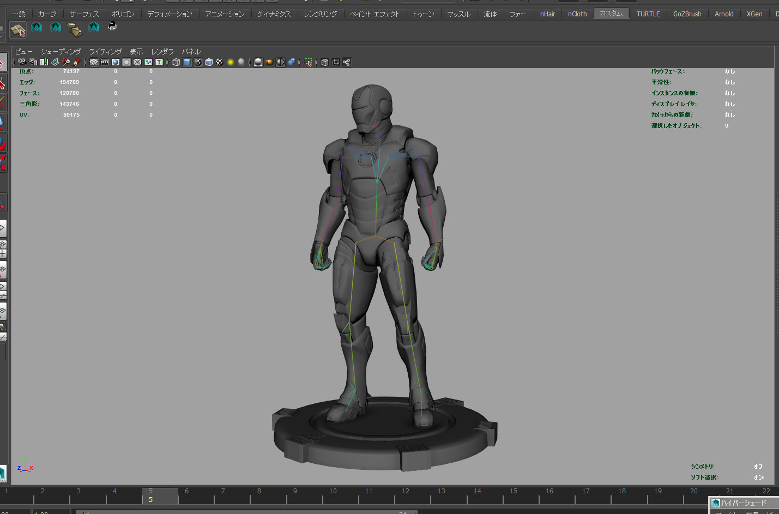Viewport: 779px width, 514px height.
Task: Switch viewport to Wireframe shading
Action: click(x=176, y=62)
